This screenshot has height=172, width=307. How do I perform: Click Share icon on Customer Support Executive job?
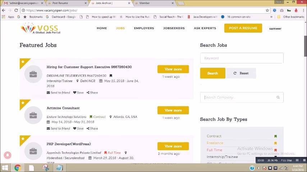(88, 92)
